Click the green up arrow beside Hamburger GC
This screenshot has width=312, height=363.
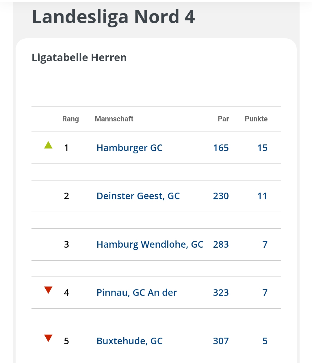[48, 145]
